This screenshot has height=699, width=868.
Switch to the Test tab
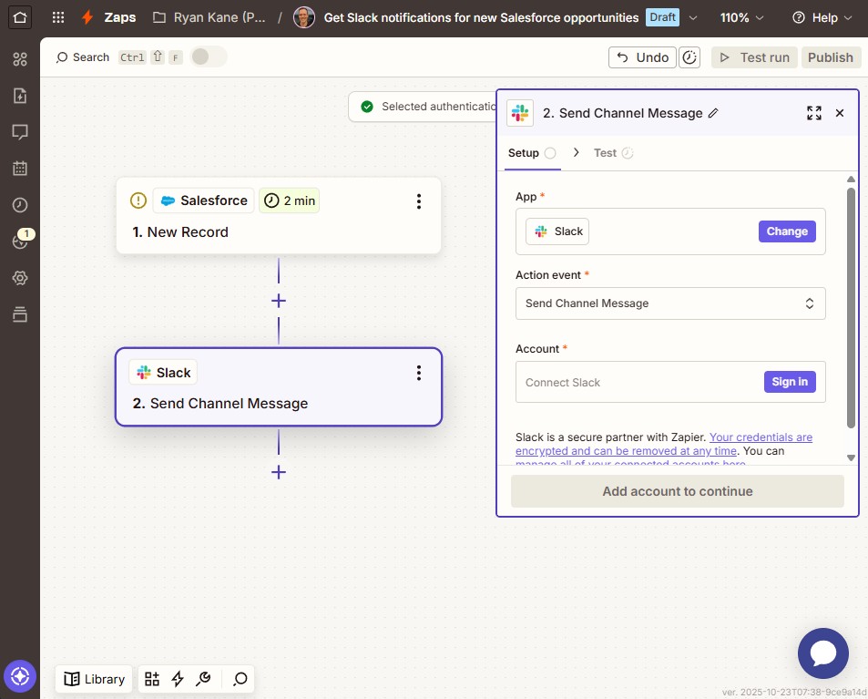click(x=613, y=153)
